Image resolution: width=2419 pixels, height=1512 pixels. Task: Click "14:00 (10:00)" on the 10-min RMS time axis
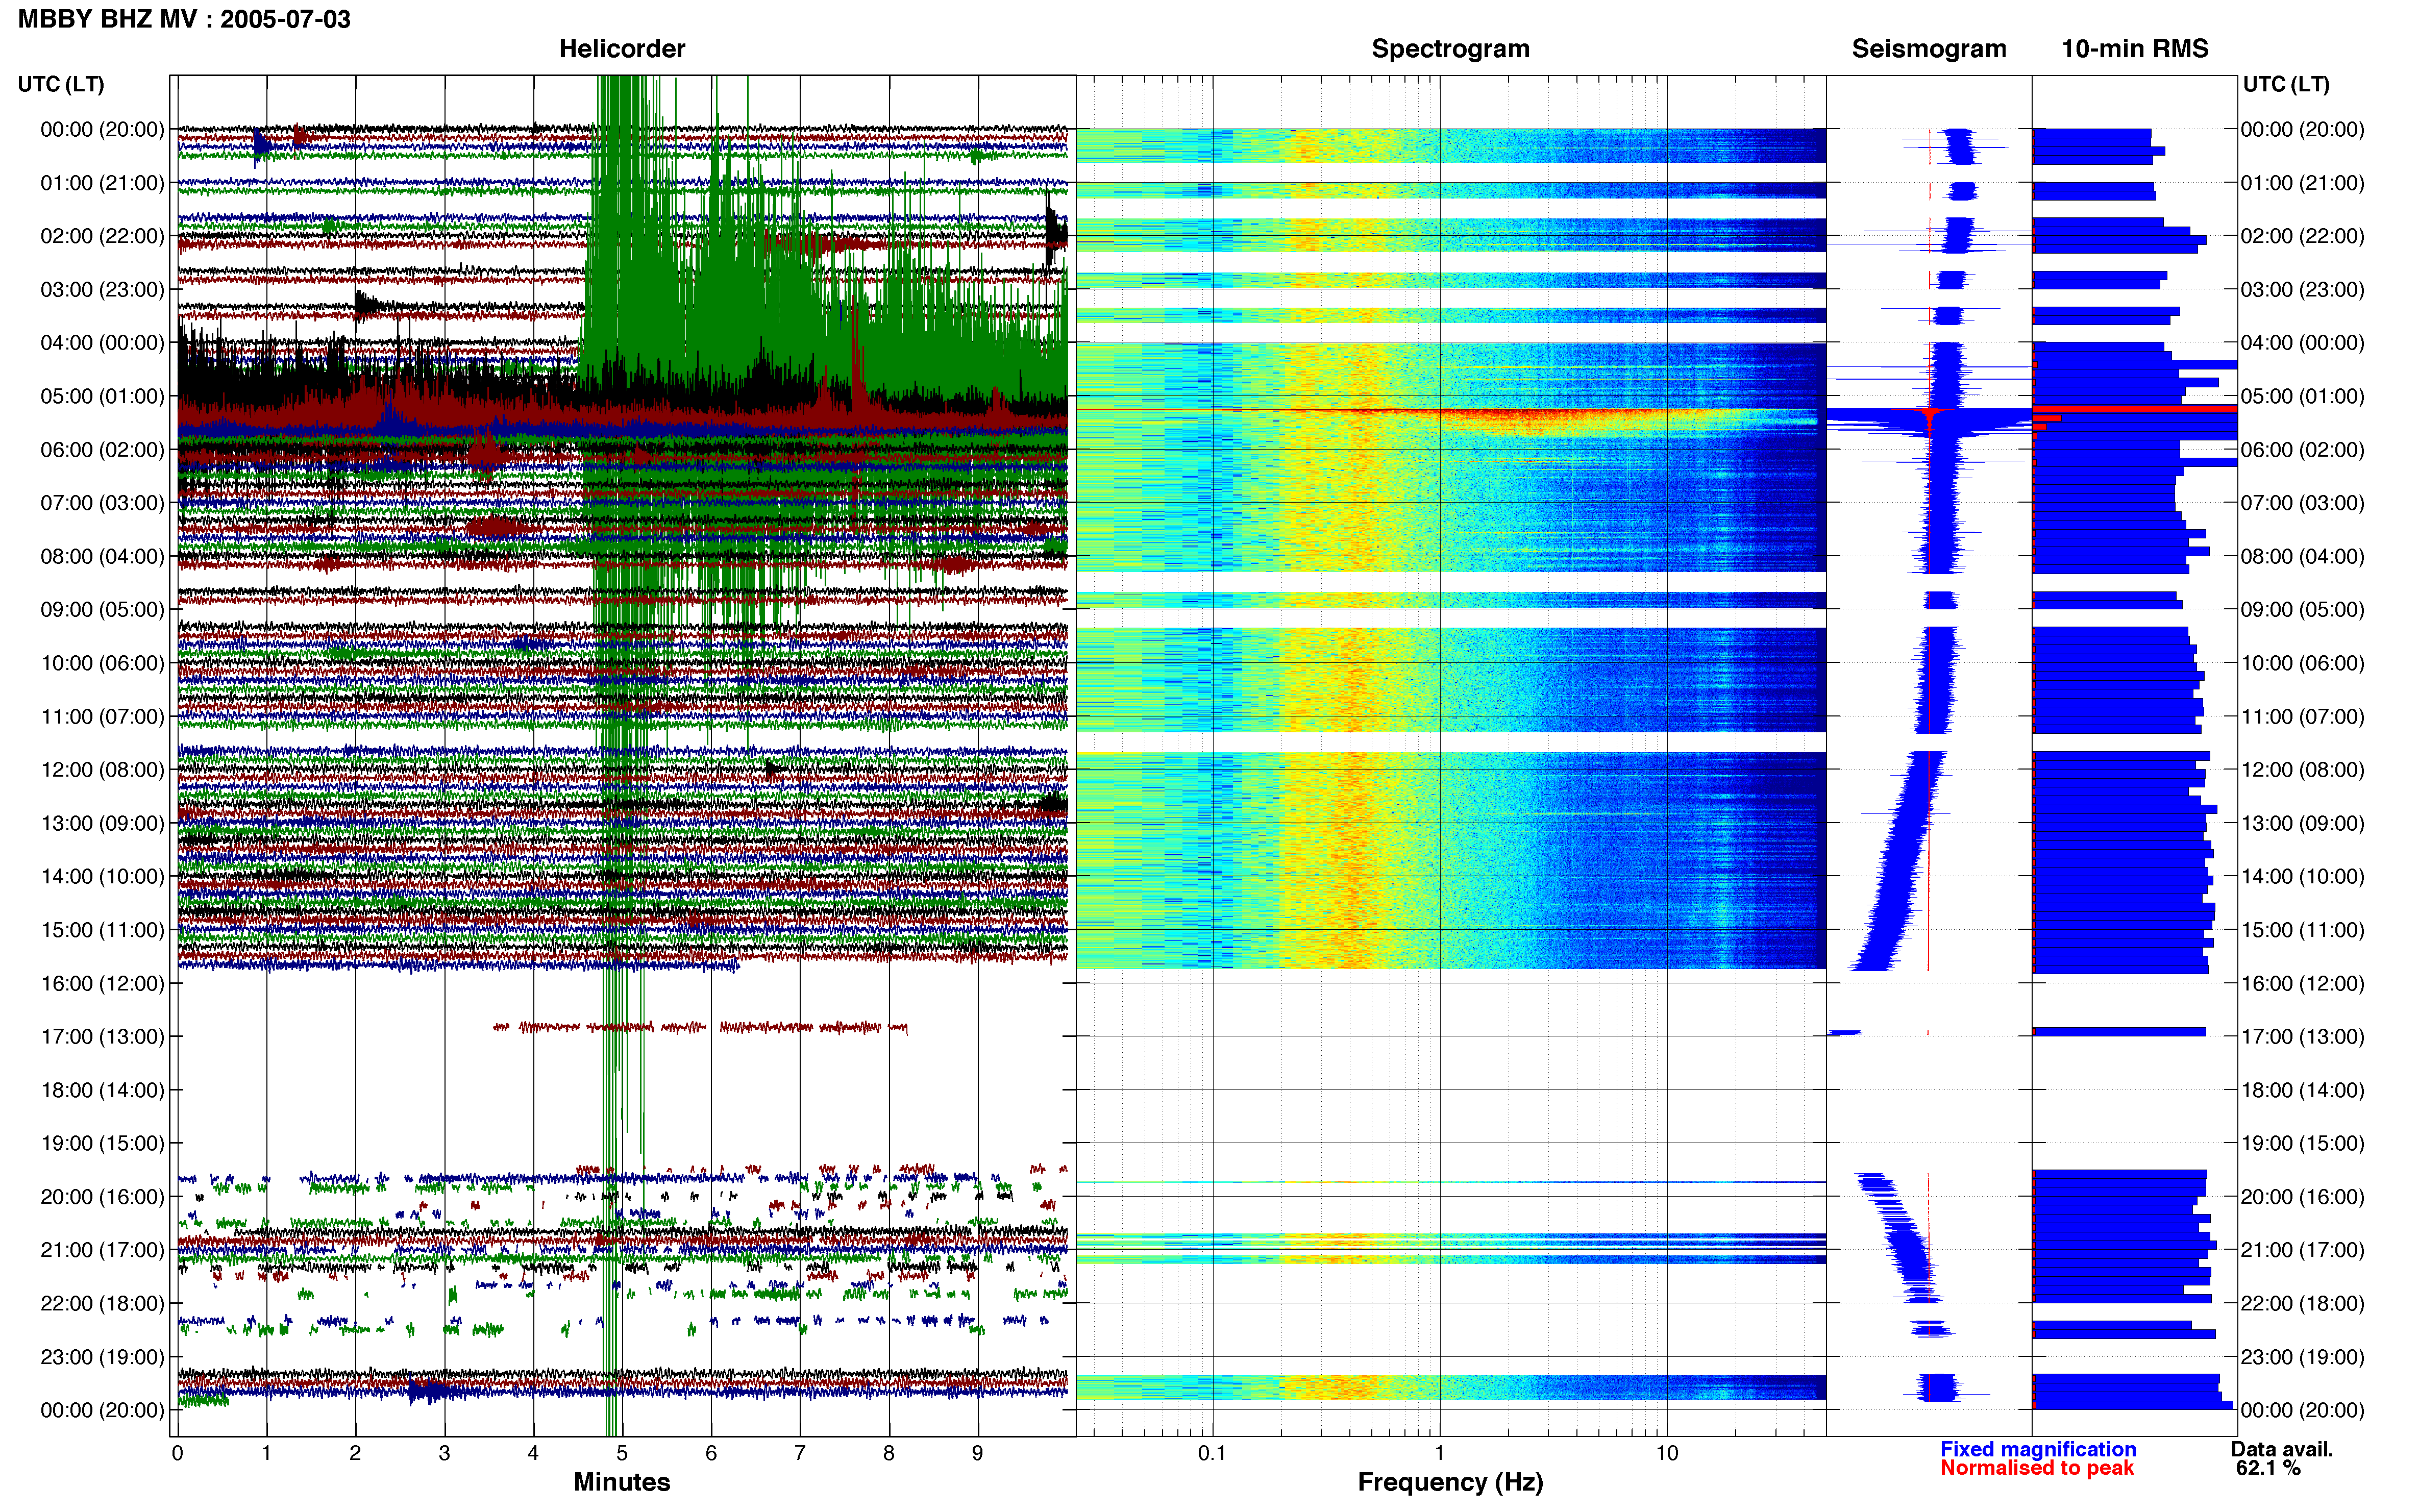tap(2302, 876)
